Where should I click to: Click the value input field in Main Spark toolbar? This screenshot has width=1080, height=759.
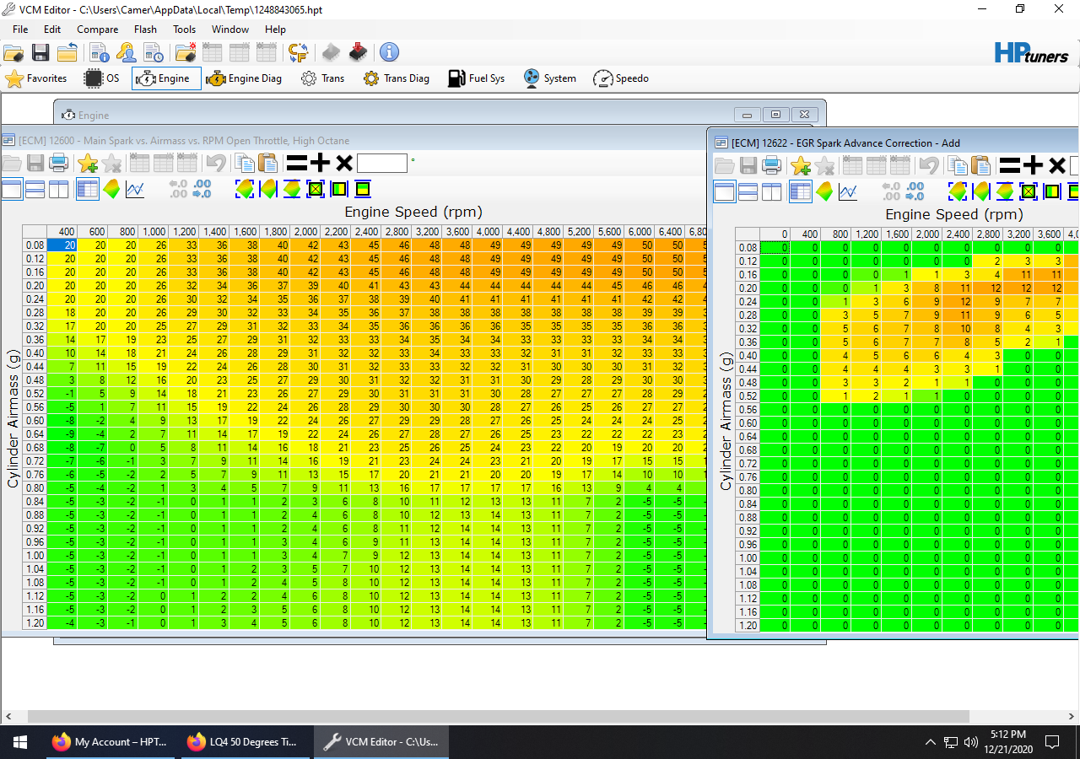coord(381,164)
